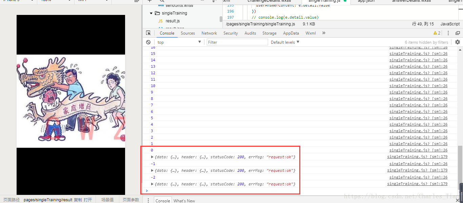463x203 pixels.
Task: Open singleTraining.js:179 link after value -1
Action: [x=417, y=170]
